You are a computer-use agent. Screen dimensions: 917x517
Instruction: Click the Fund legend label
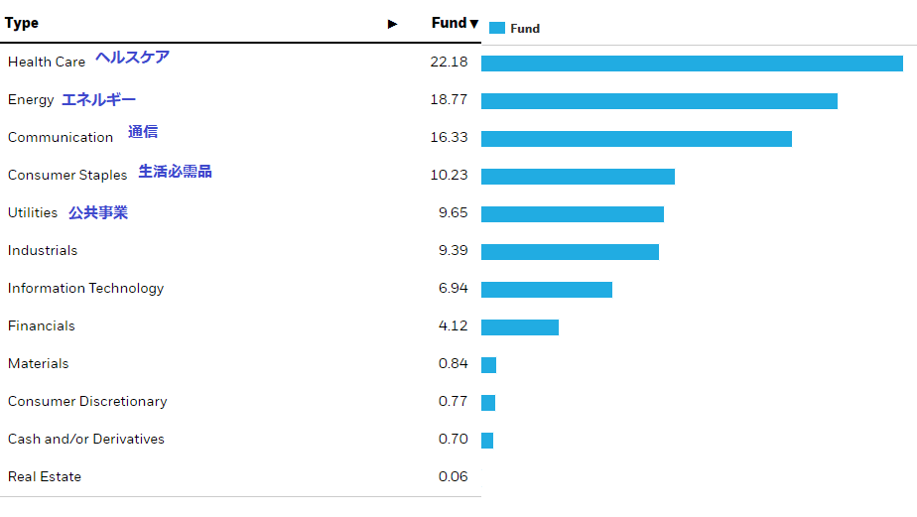click(x=525, y=29)
